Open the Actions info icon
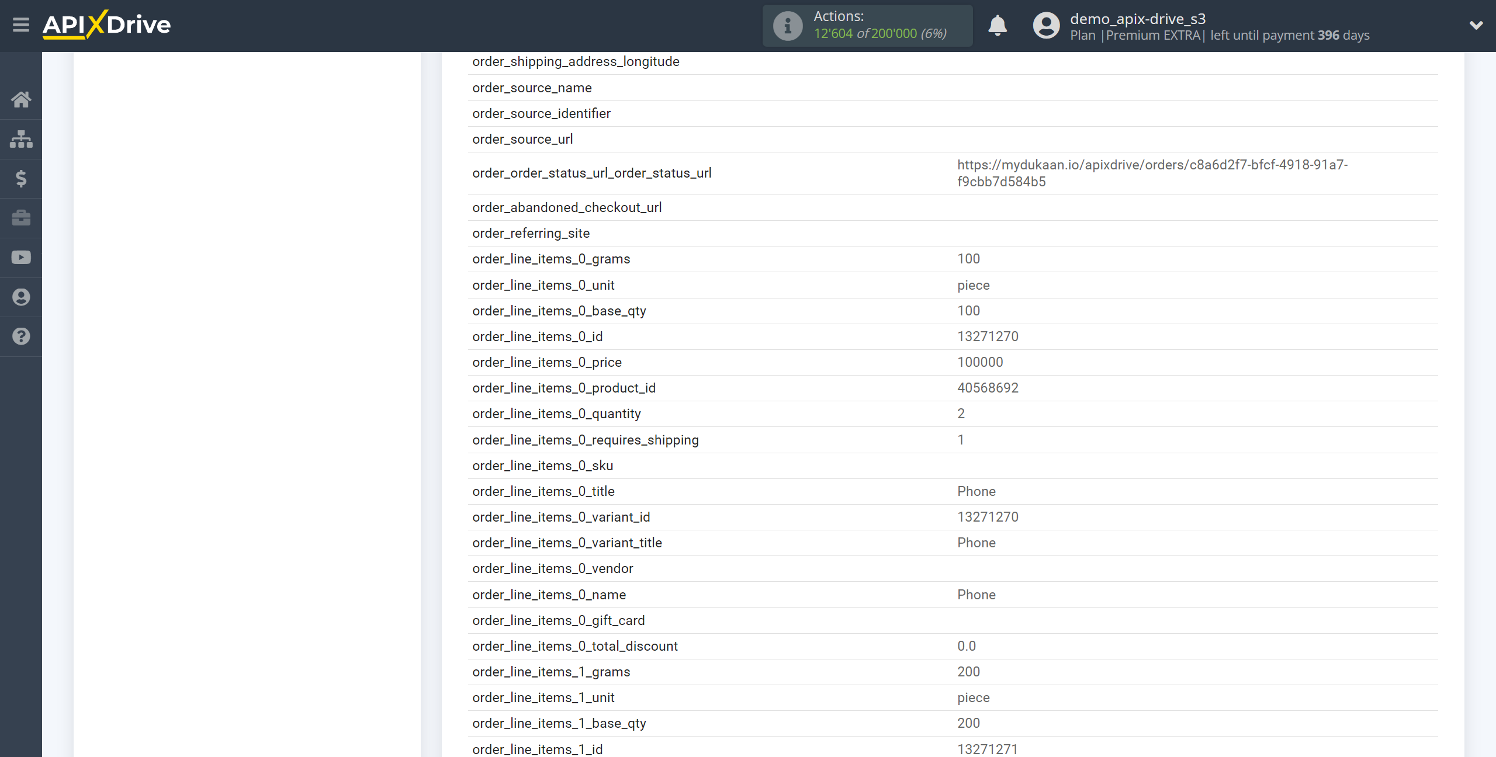The image size is (1496, 757). [788, 26]
